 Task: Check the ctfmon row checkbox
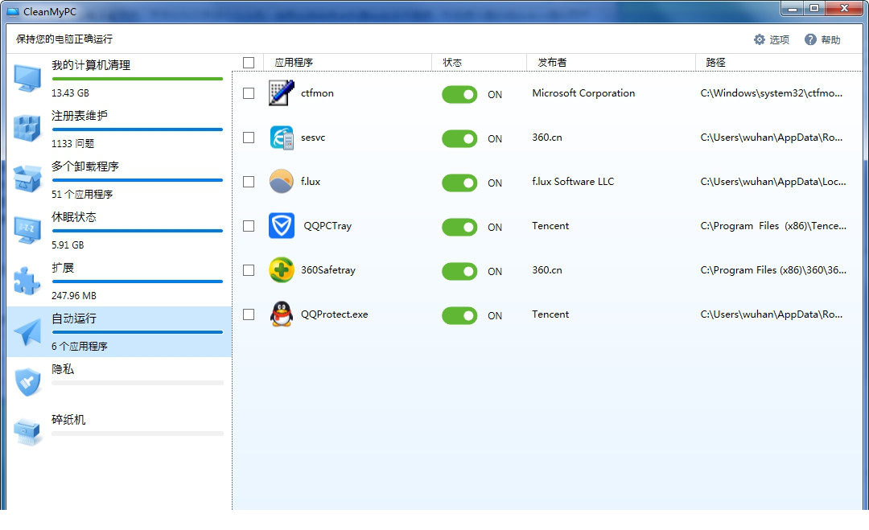(249, 93)
